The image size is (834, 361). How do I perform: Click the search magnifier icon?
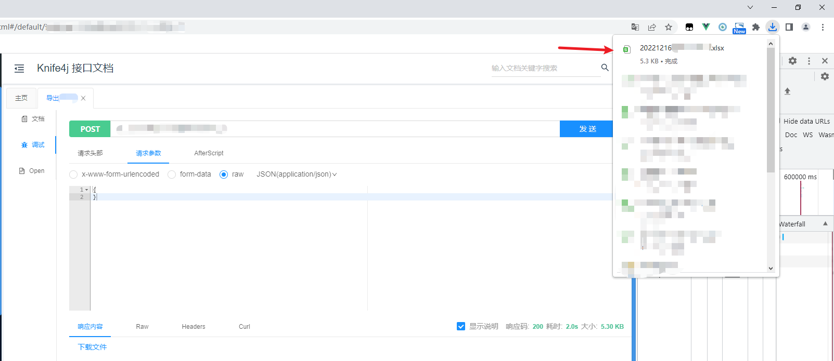pyautogui.click(x=605, y=68)
